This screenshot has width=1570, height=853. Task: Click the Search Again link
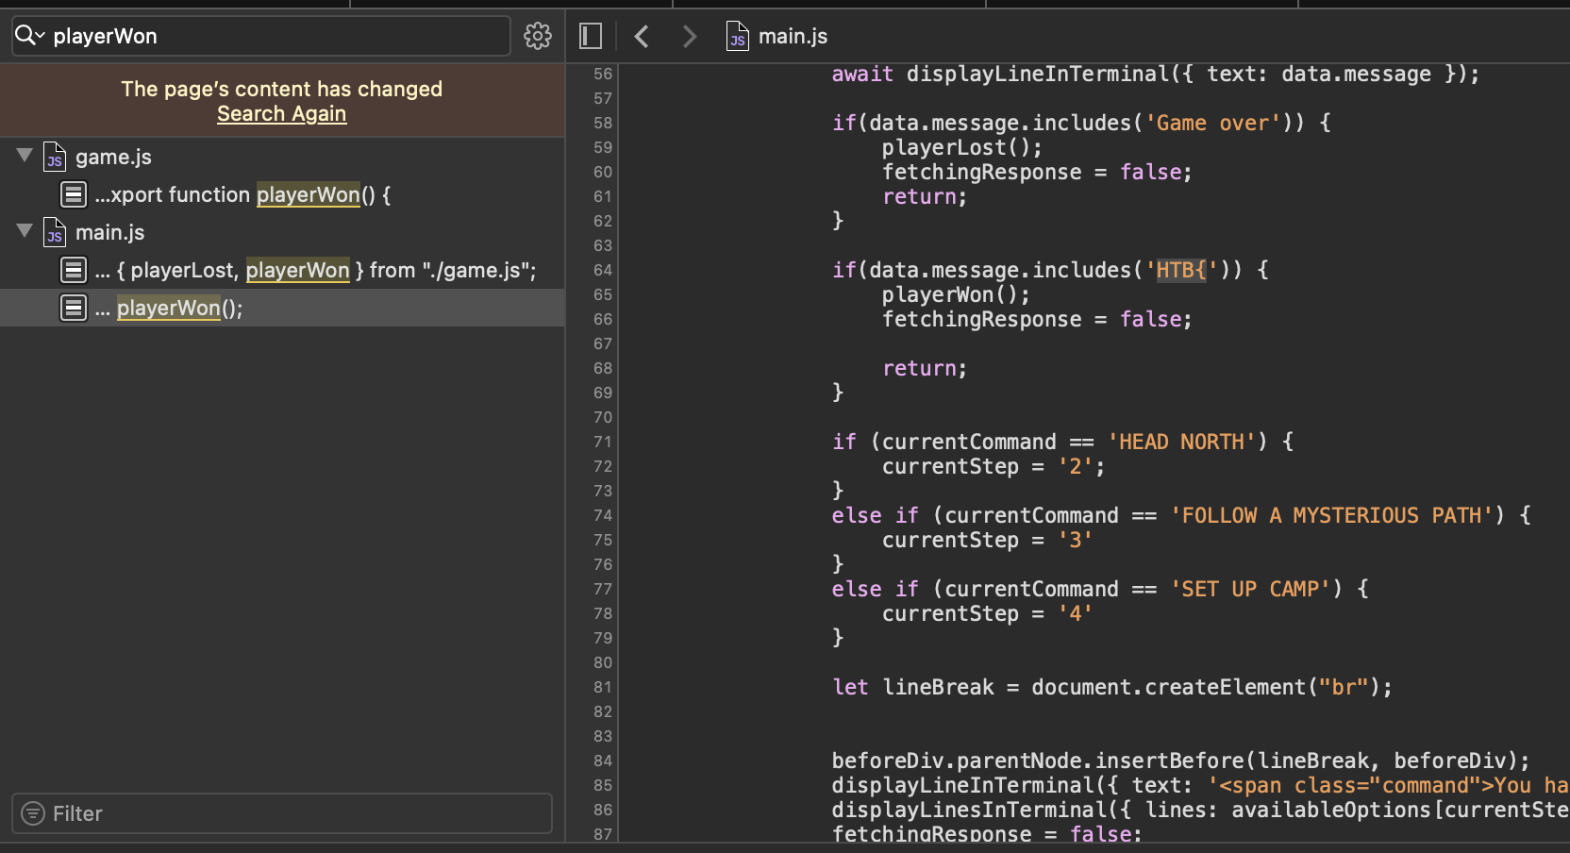[281, 114]
